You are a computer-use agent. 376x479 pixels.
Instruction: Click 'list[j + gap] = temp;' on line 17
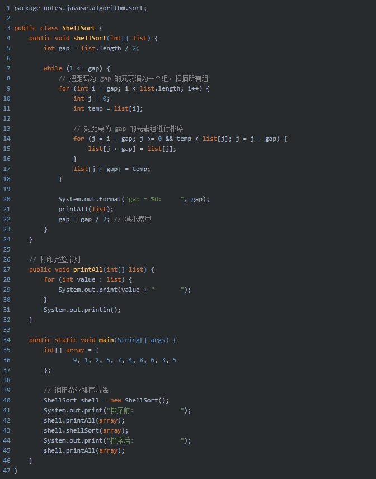[x=111, y=169]
